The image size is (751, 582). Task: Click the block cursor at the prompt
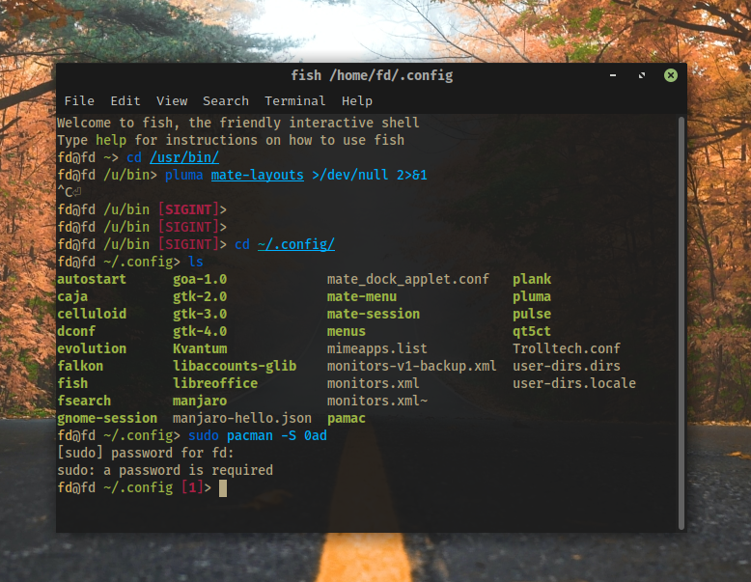tap(223, 488)
